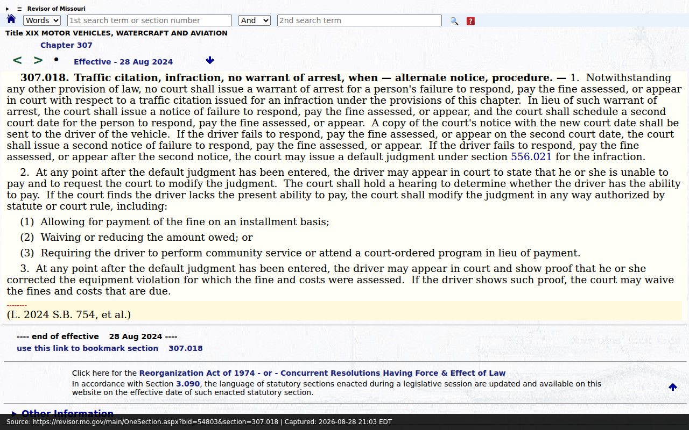Image resolution: width=689 pixels, height=430 pixels.
Task: Click the search magnifying glass icon
Action: (x=454, y=21)
